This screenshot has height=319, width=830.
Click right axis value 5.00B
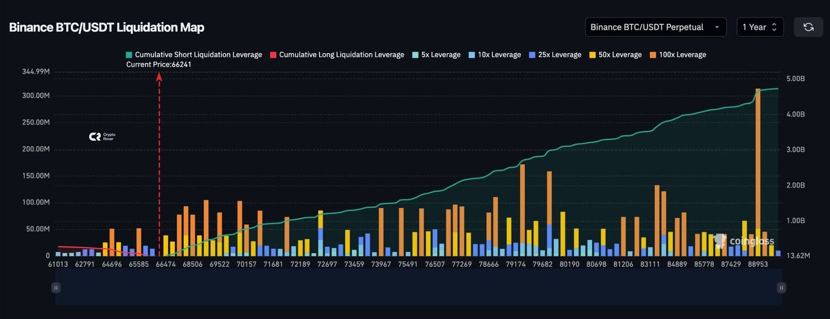tap(795, 79)
